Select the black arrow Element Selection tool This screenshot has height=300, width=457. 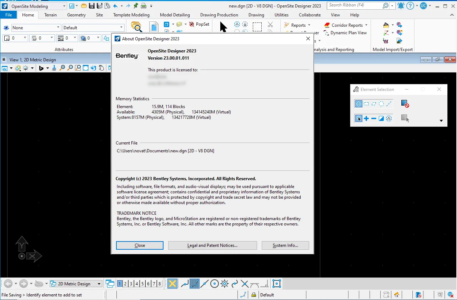pyautogui.click(x=223, y=27)
